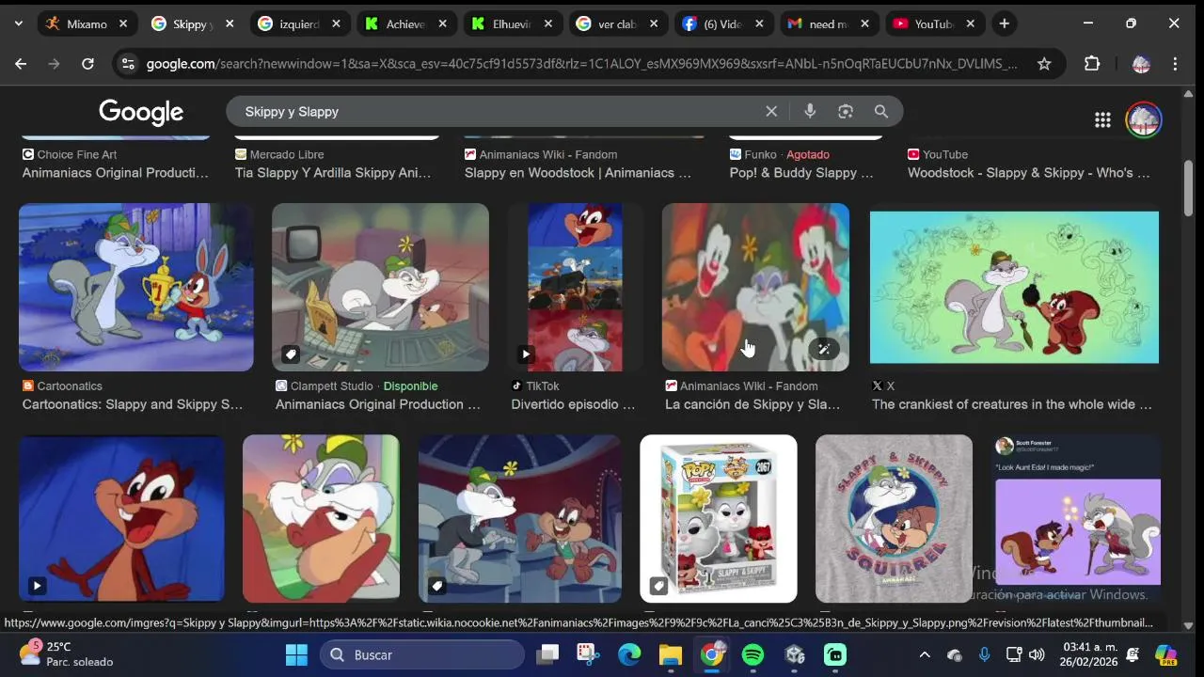Open the X crankiest creatures image
Image resolution: width=1204 pixels, height=677 pixels.
(1014, 287)
